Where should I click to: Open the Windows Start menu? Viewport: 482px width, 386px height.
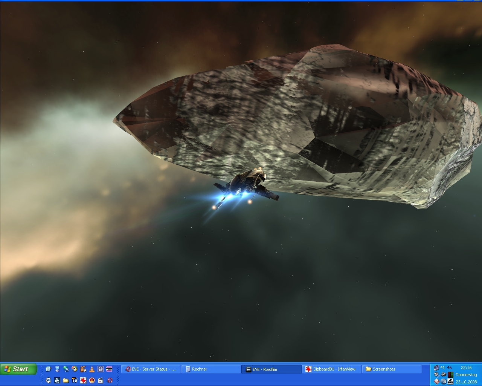[x=18, y=369]
